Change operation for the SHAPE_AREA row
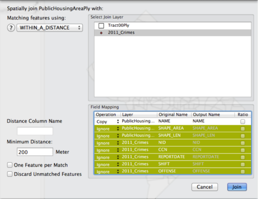 click(108, 129)
